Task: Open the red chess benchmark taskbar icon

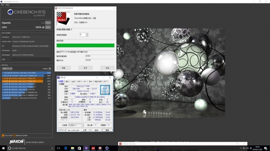Action: coord(100,148)
